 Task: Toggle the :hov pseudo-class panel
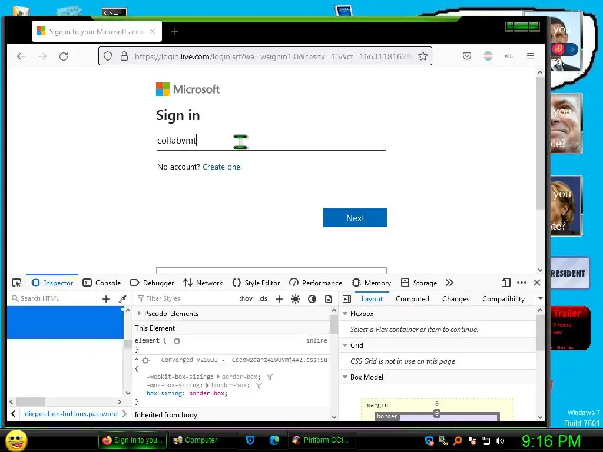(246, 298)
